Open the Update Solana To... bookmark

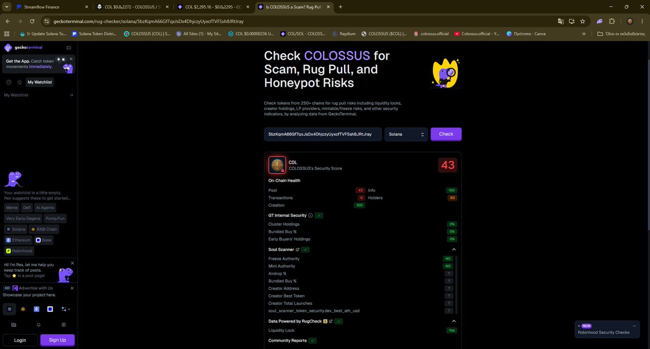(42, 34)
